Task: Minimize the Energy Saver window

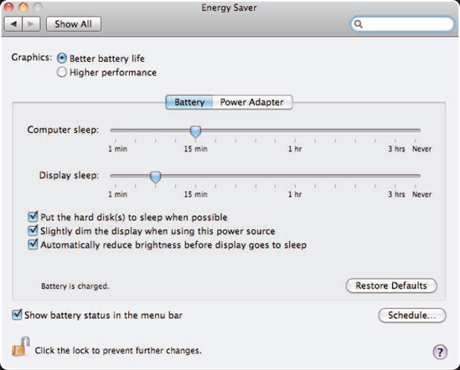Action: [x=23, y=7]
